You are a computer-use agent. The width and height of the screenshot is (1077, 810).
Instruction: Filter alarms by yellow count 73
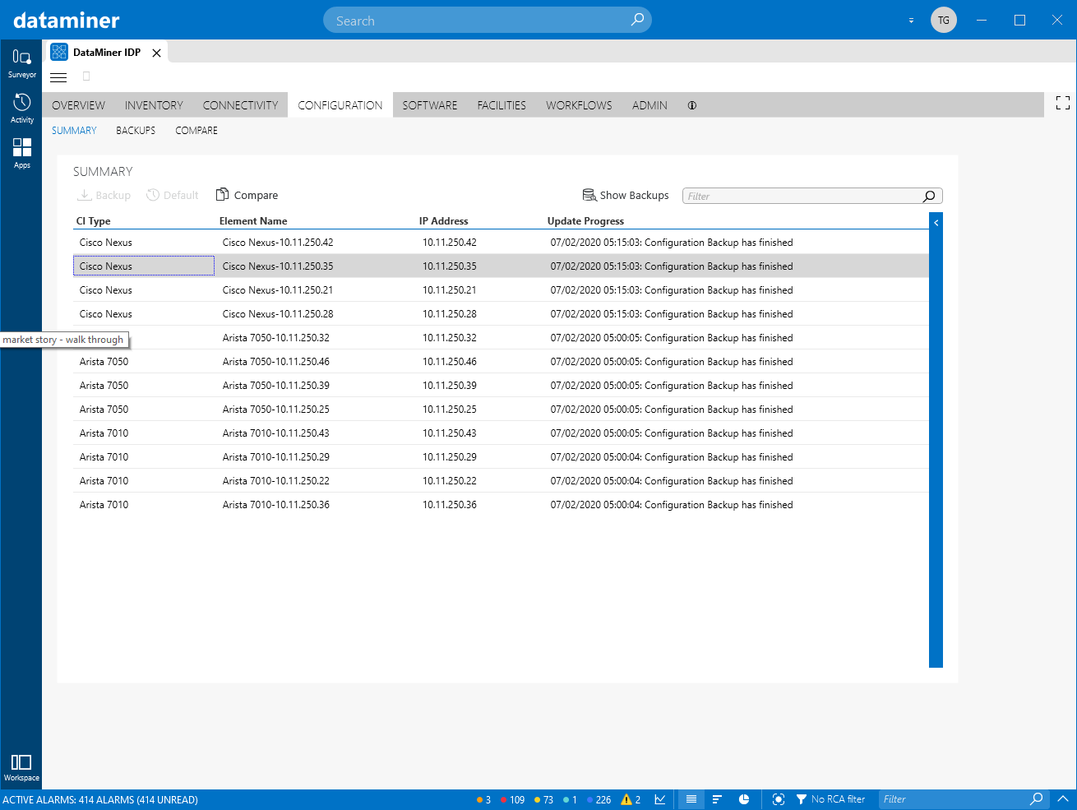click(543, 799)
